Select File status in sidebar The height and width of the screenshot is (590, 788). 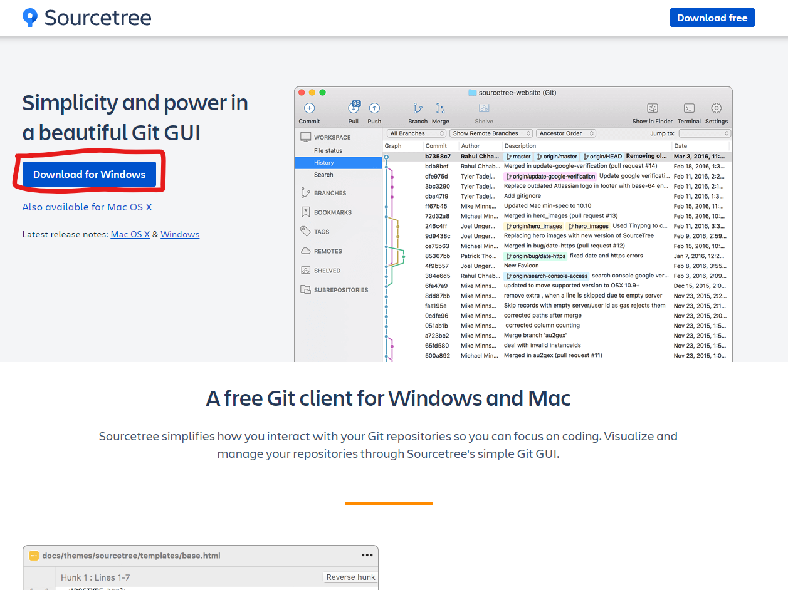point(328,150)
